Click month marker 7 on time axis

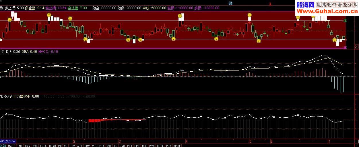coord(329,141)
